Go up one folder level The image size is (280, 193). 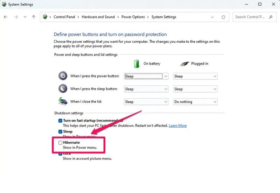(x=34, y=17)
